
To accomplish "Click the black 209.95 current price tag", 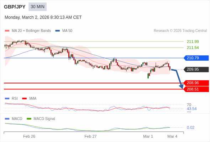I will pos(196,70).
